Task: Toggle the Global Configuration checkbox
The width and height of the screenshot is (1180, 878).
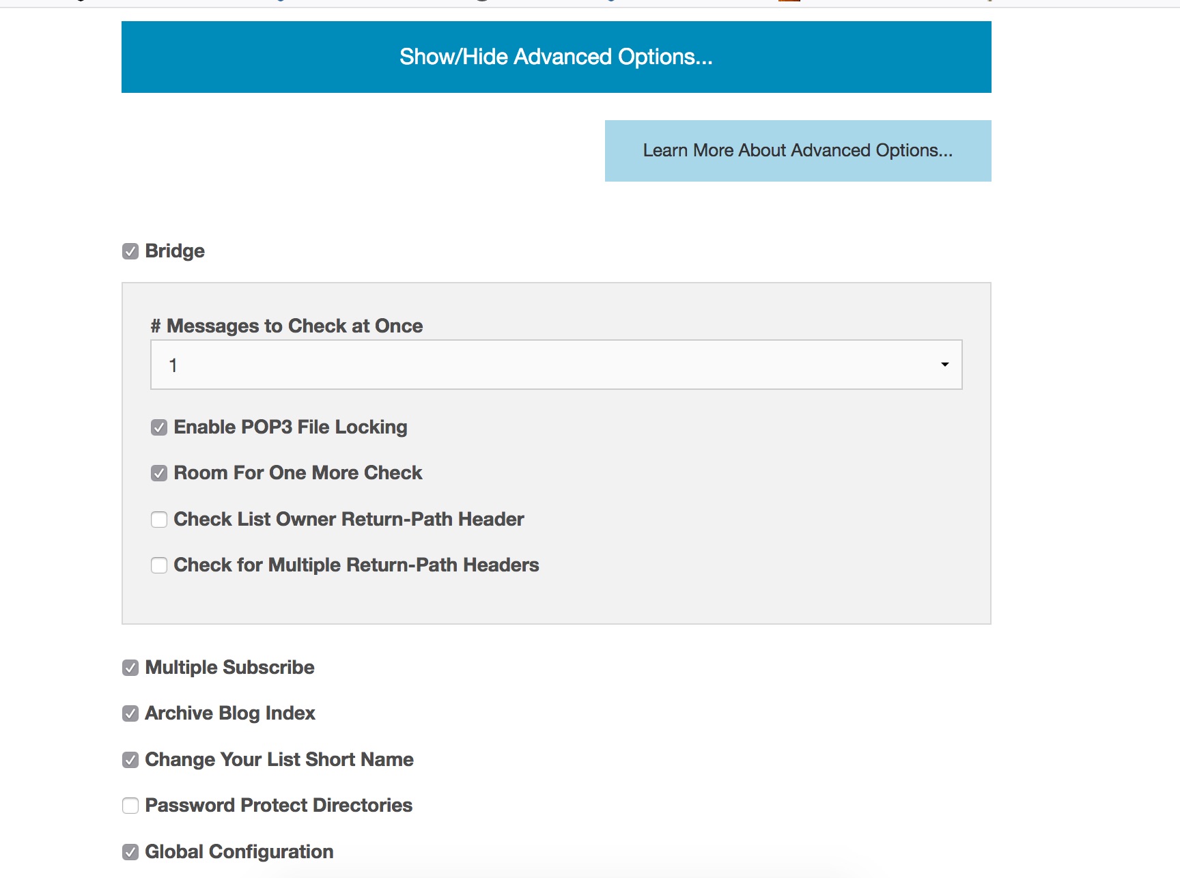Action: pos(130,852)
